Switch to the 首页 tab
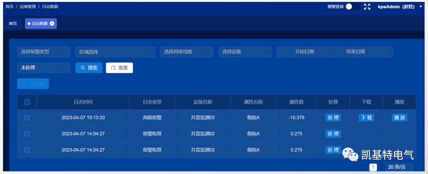The height and width of the screenshot is (174, 428). [13, 24]
